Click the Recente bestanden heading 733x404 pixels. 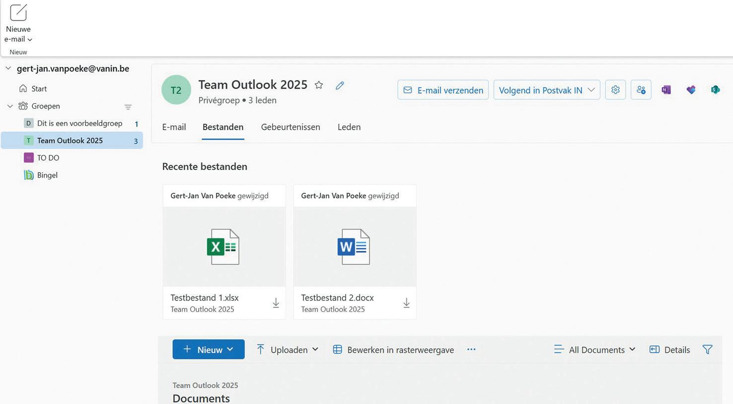(205, 167)
